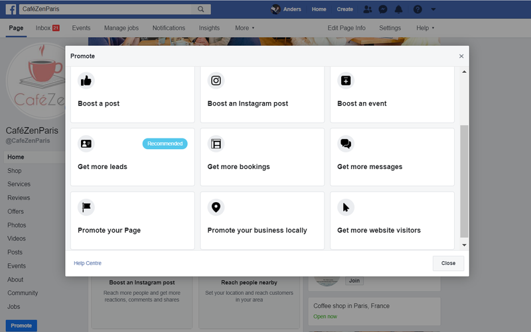
Task: Click Anders profile avatar
Action: coord(275,9)
